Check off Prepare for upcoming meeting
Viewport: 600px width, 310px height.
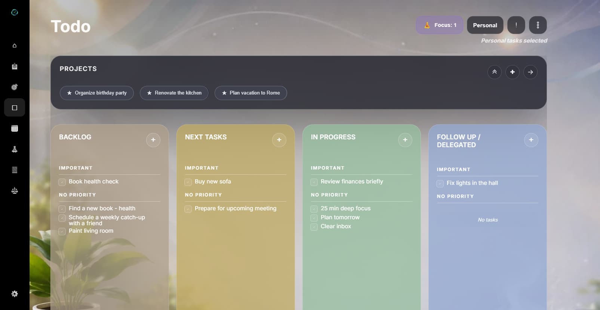point(188,209)
